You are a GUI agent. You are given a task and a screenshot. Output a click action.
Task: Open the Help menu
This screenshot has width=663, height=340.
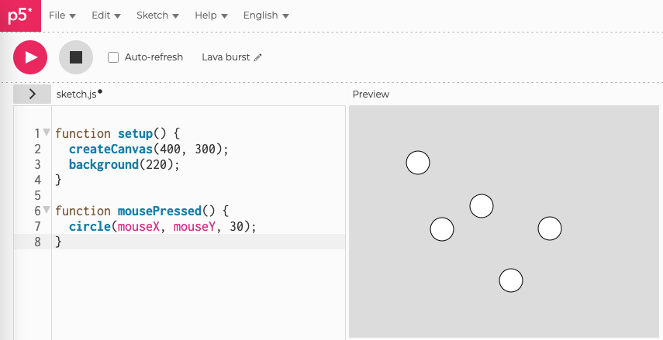point(211,15)
